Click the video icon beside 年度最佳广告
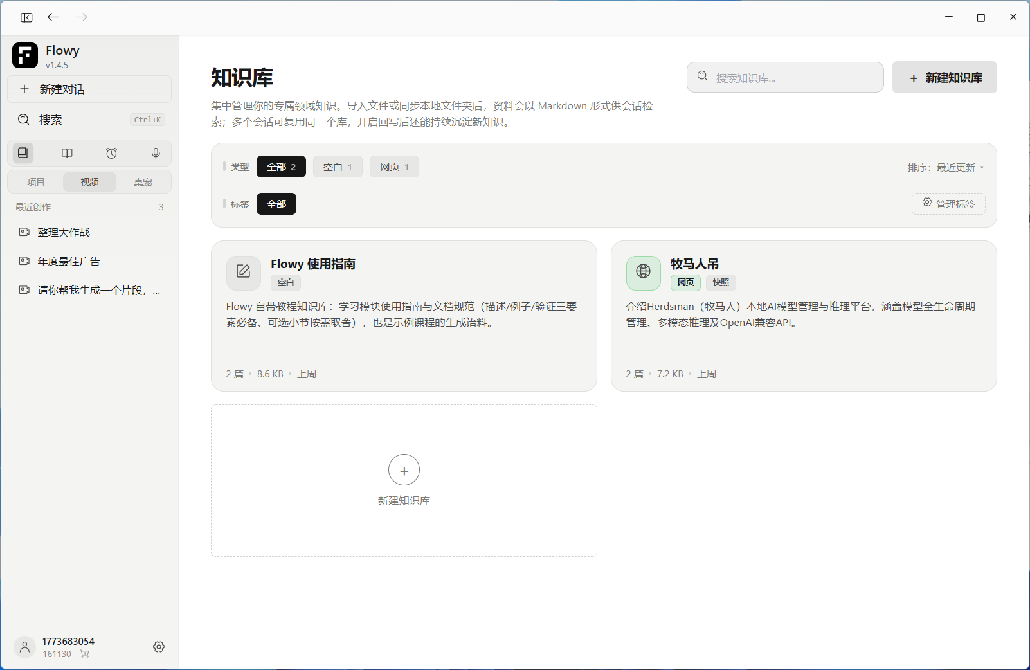Image resolution: width=1030 pixels, height=670 pixels. point(24,261)
